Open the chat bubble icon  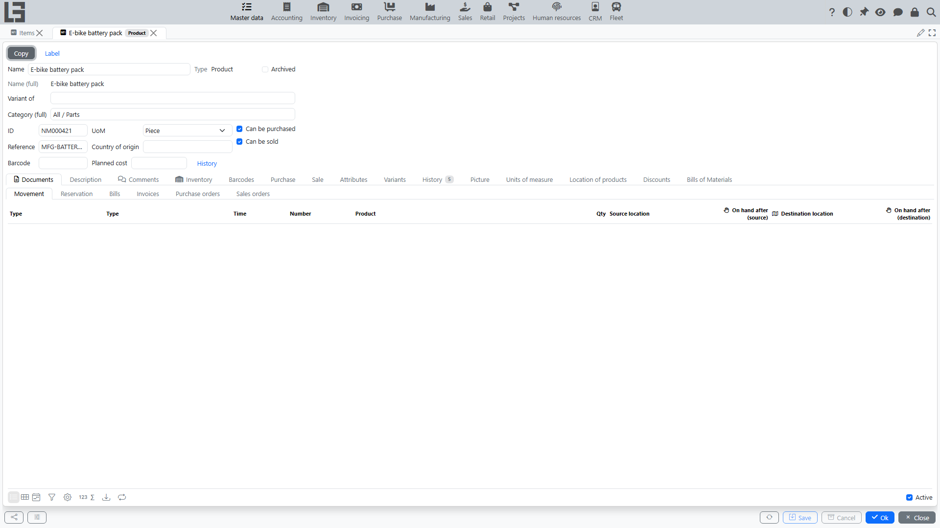click(x=898, y=12)
